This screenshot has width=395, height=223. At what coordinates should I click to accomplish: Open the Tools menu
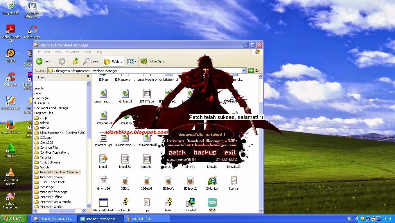(87, 52)
